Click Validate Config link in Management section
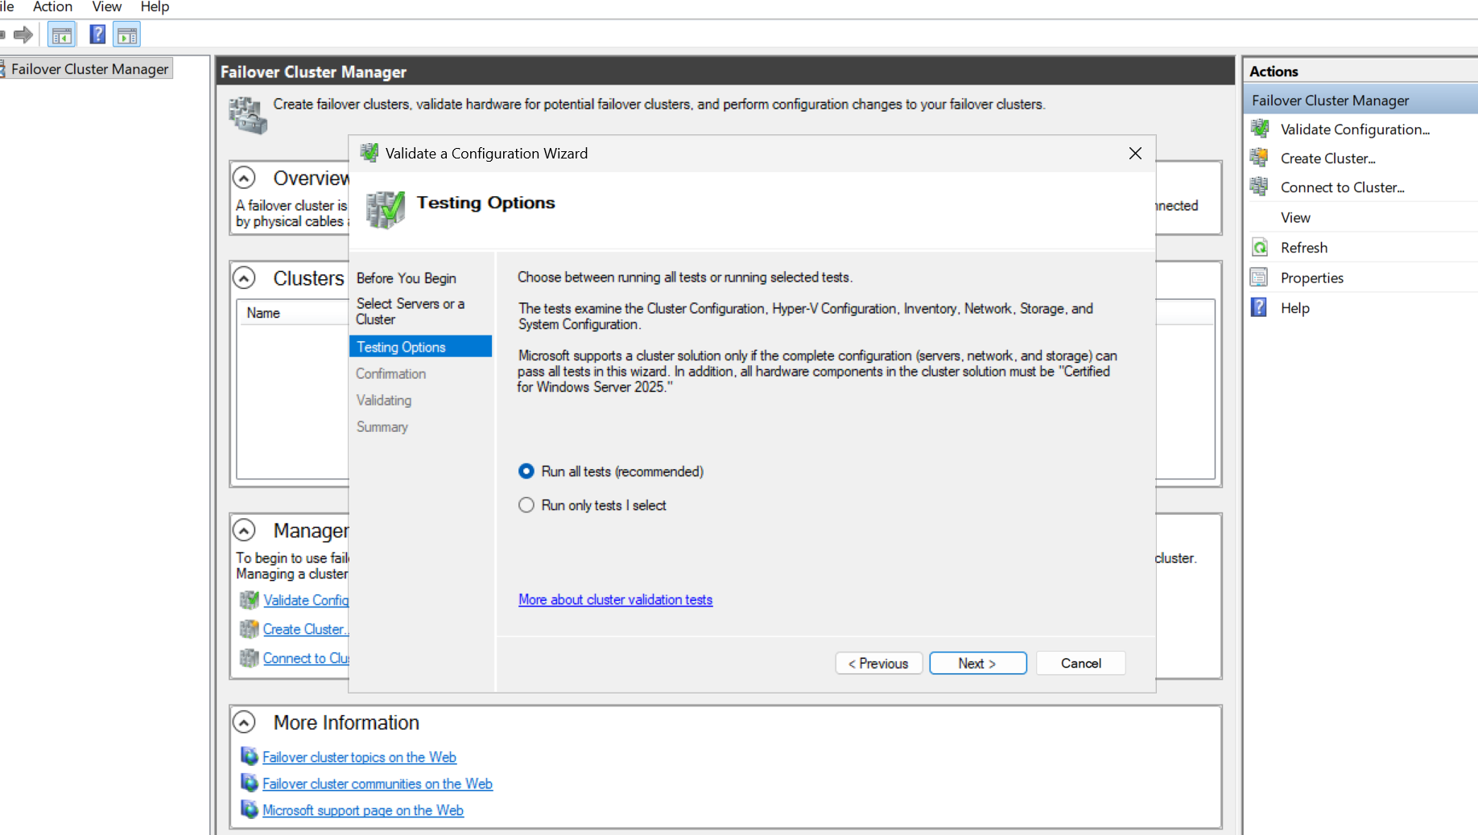Image resolution: width=1478 pixels, height=835 pixels. (306, 600)
